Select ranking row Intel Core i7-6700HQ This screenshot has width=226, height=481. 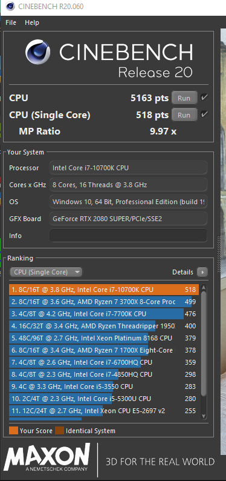pyautogui.click(x=104, y=362)
